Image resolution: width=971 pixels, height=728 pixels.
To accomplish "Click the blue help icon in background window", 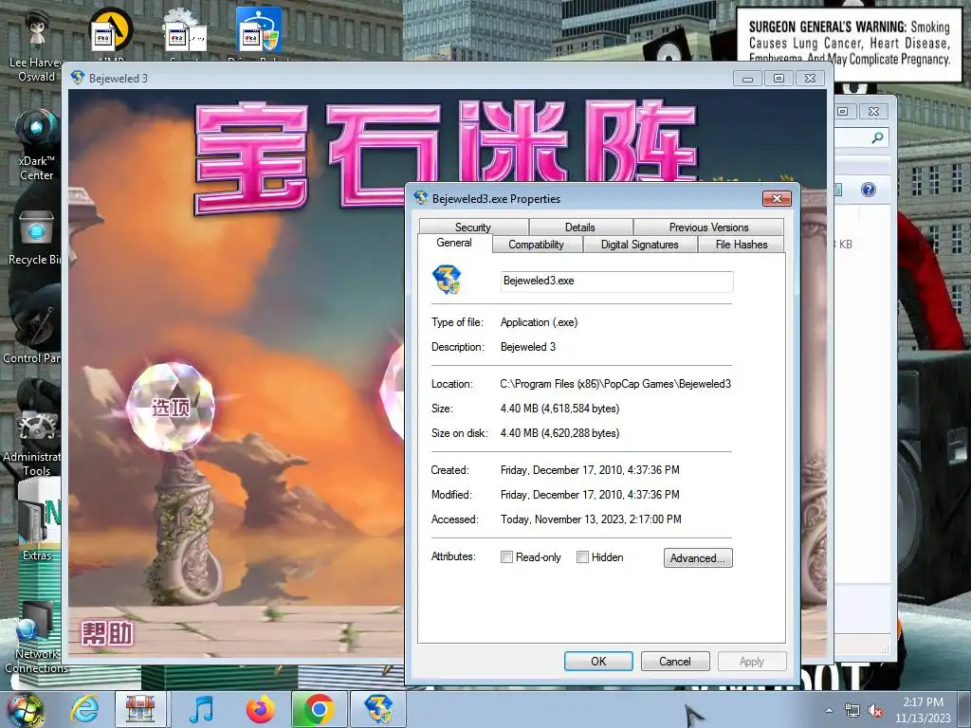I will (x=869, y=190).
